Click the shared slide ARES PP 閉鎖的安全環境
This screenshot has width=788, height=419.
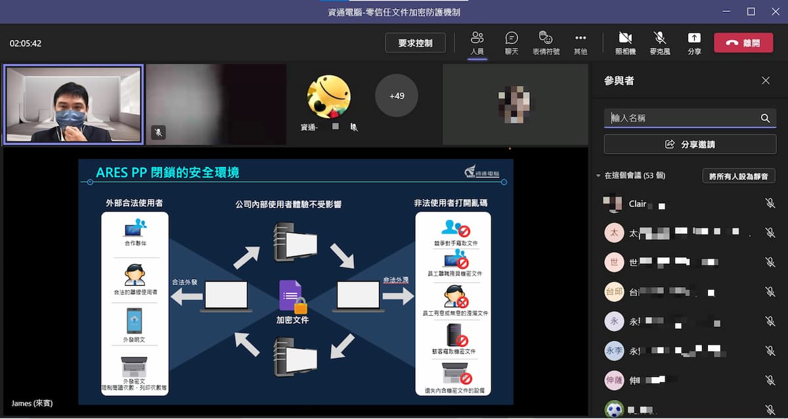coord(295,282)
